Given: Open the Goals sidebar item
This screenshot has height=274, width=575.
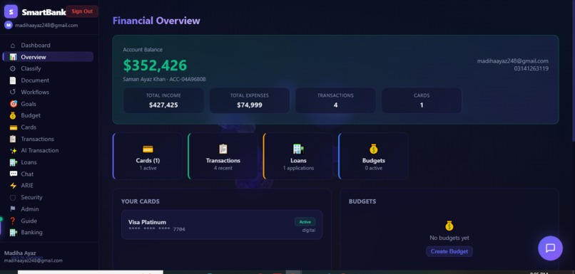Looking at the screenshot, I should (48, 104).
